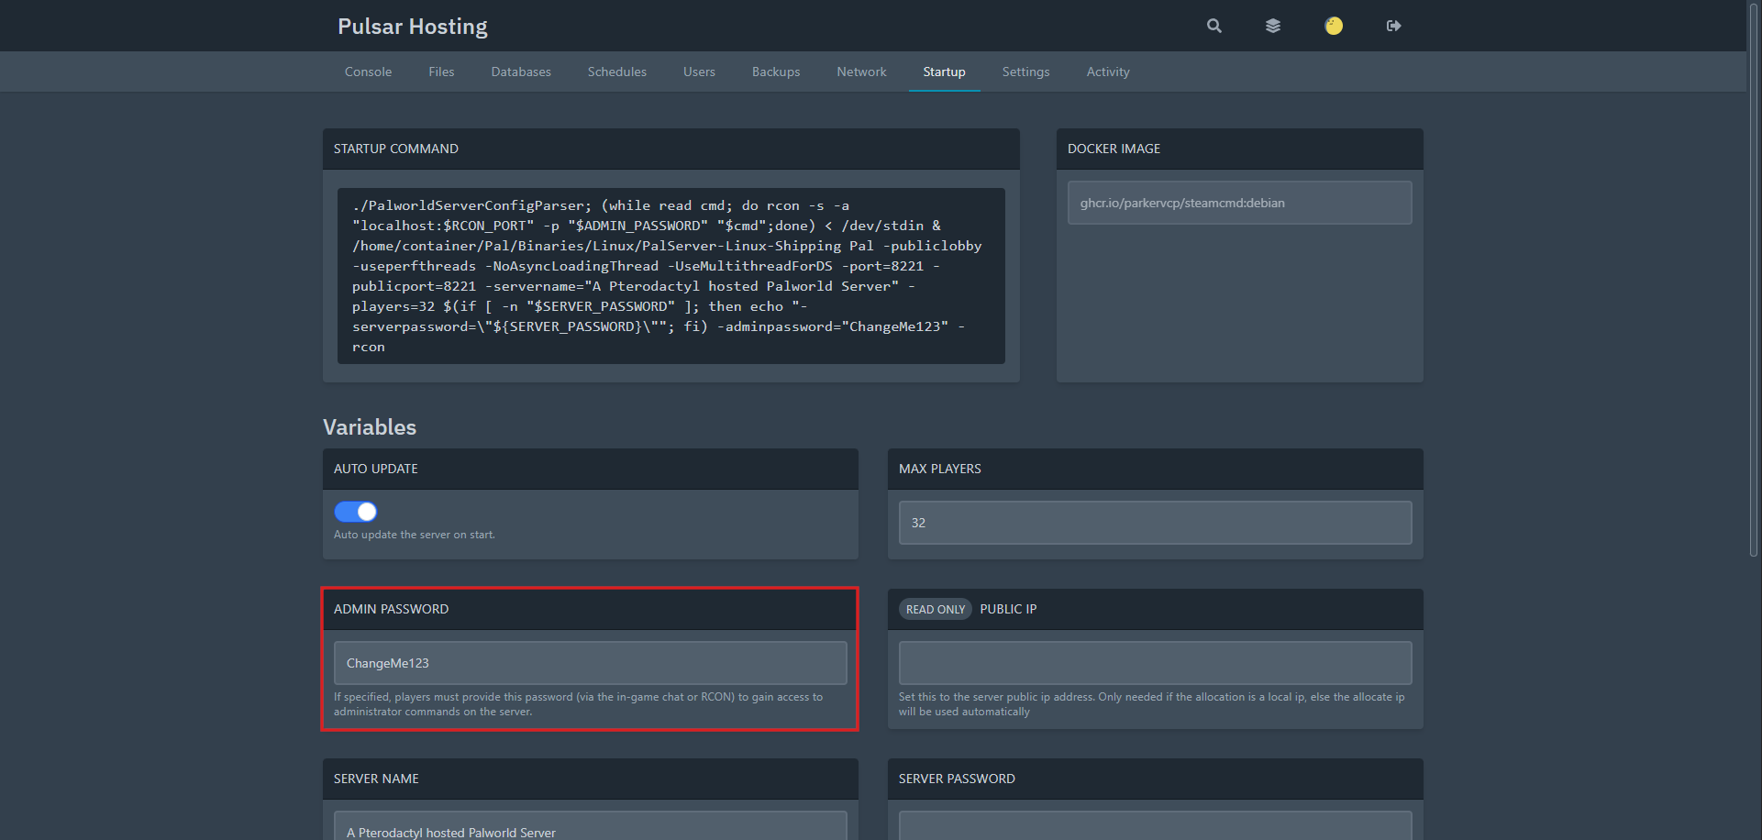View the Activity tab
The height and width of the screenshot is (840, 1762).
(1108, 72)
